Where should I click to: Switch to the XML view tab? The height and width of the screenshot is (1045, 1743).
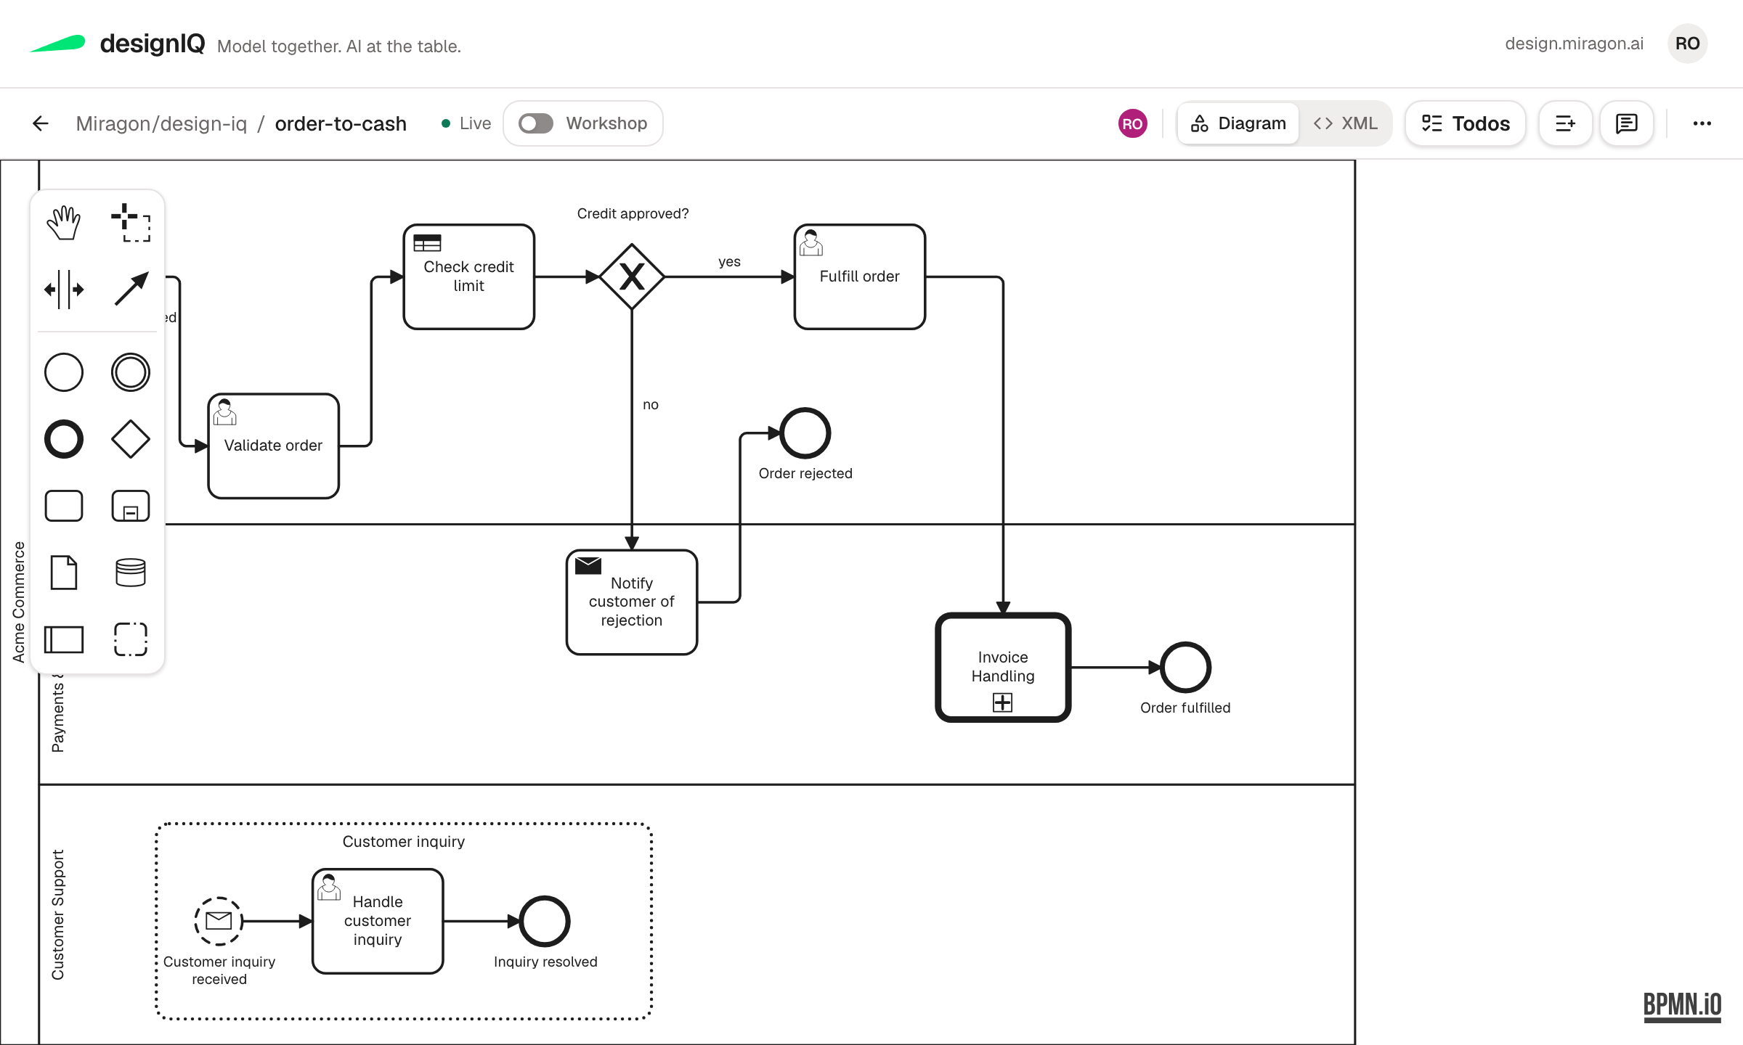pyautogui.click(x=1346, y=123)
